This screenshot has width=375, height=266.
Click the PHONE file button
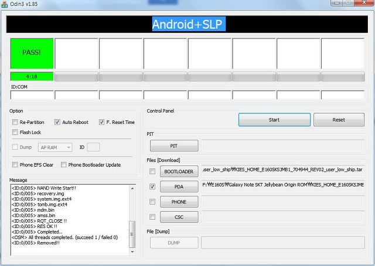point(179,202)
